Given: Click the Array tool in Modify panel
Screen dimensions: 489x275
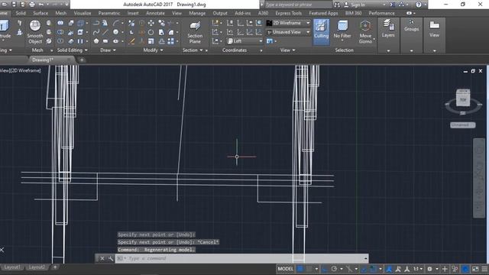Looking at the screenshot, I should pos(170,41).
